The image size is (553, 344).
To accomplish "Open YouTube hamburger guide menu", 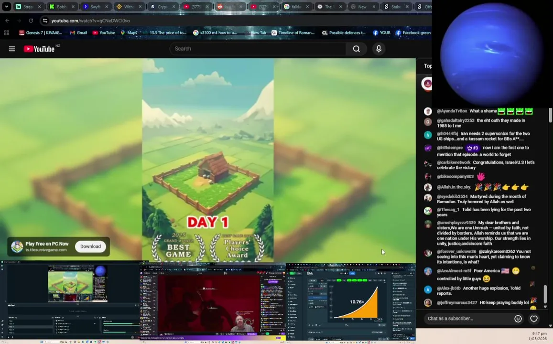I will (11, 49).
